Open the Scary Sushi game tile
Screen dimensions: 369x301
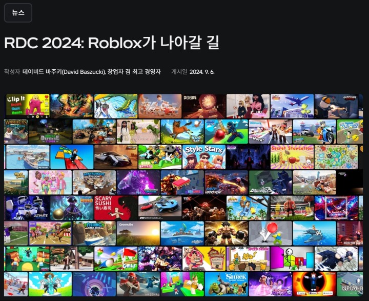point(116,208)
